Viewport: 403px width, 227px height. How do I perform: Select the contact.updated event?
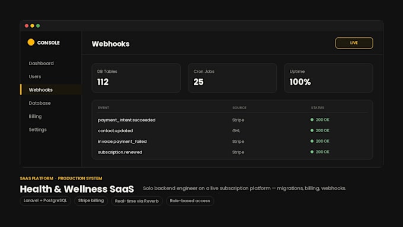pyautogui.click(x=115, y=130)
